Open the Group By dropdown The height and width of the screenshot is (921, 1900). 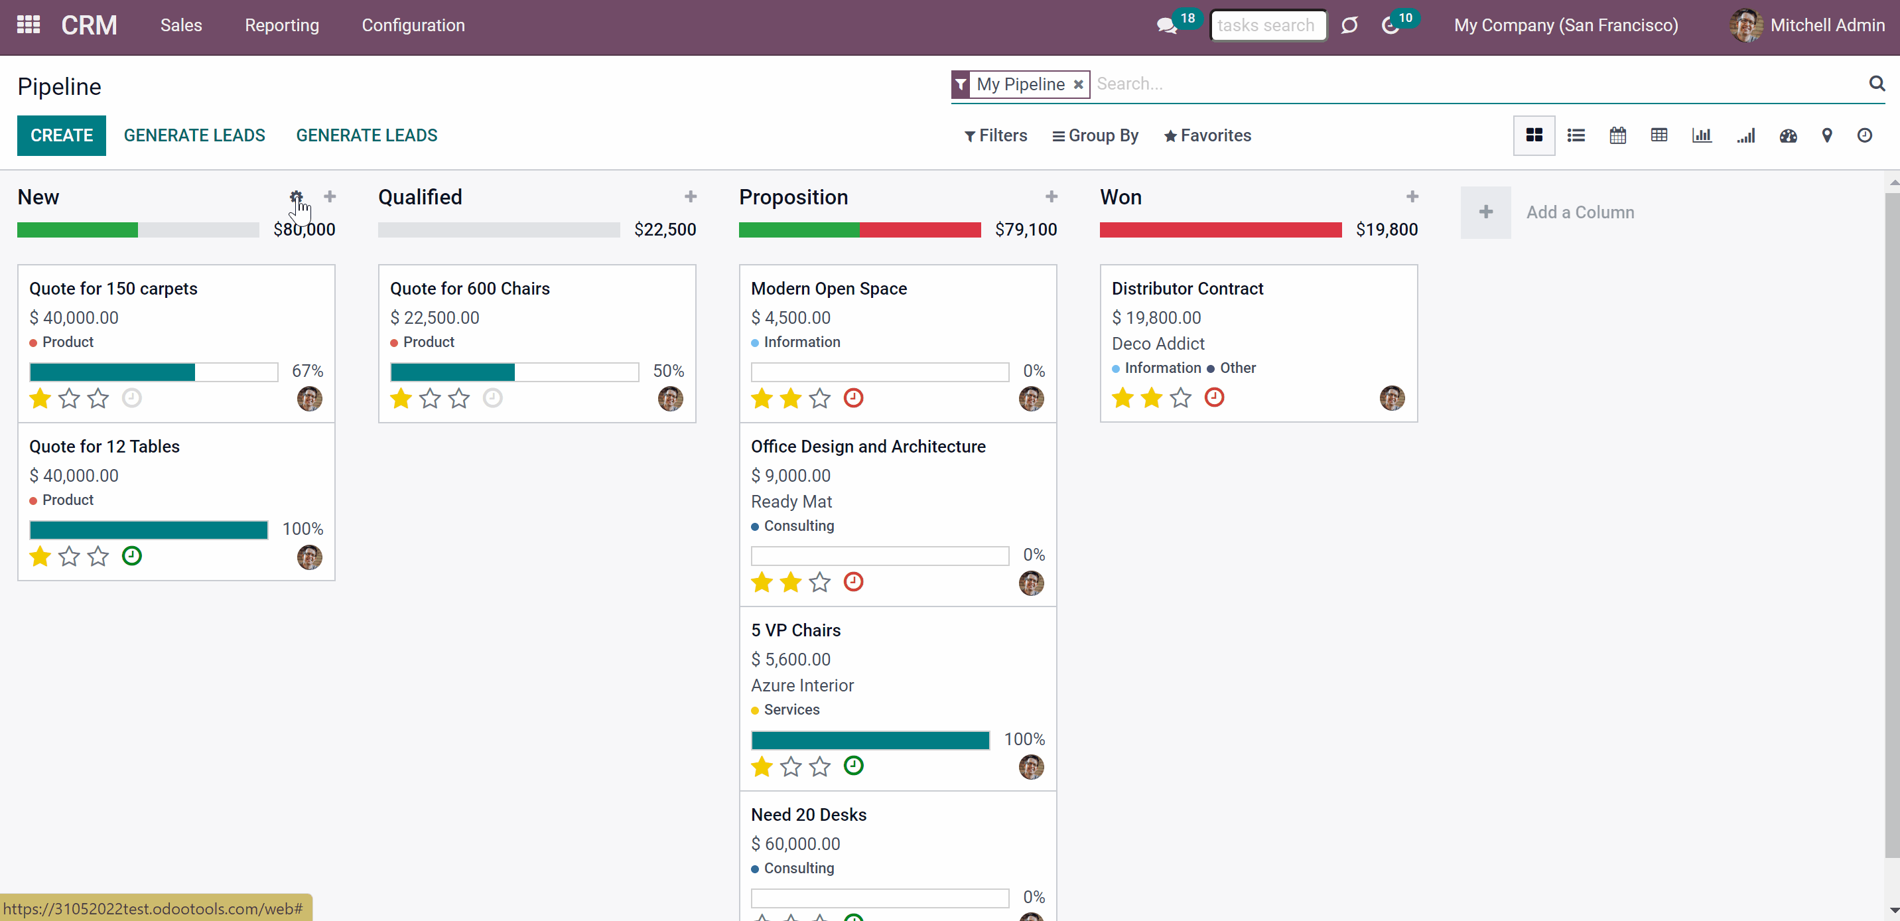click(x=1095, y=135)
